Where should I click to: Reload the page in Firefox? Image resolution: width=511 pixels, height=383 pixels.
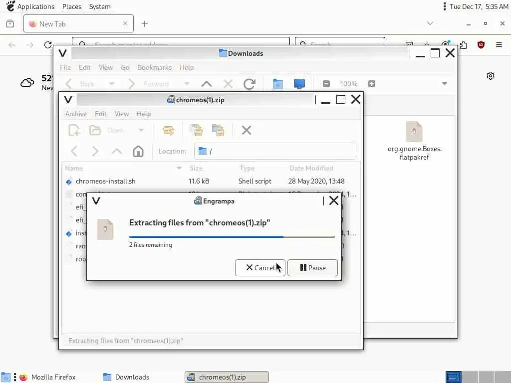(48, 44)
